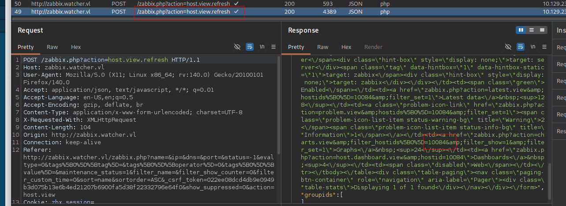Click the status 200 cell in row 50

[289, 4]
